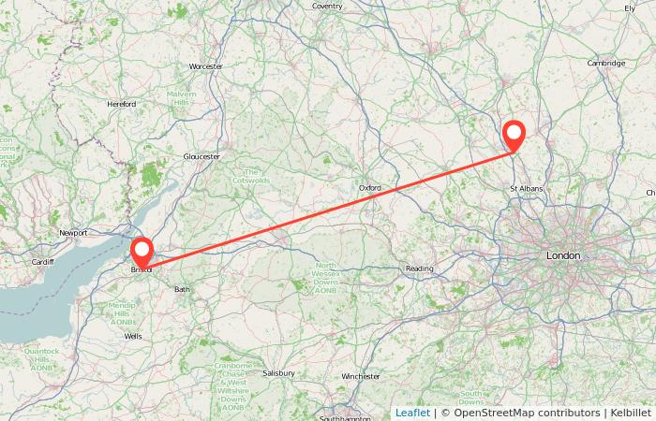Click the Gloucester city label
This screenshot has width=656, height=421.
click(201, 156)
